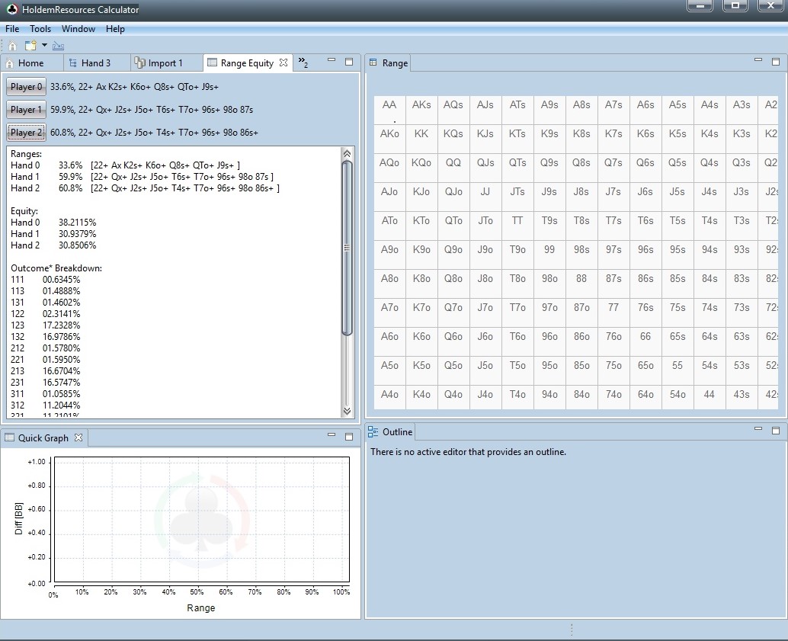Select the QQ hand cell
This screenshot has height=641, width=788.
(453, 168)
